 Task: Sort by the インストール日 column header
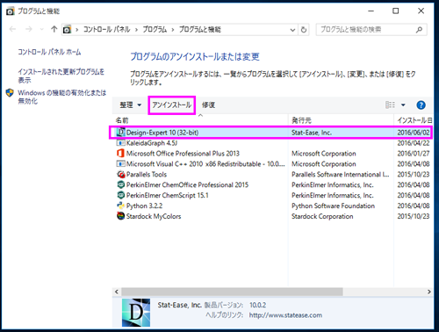414,120
